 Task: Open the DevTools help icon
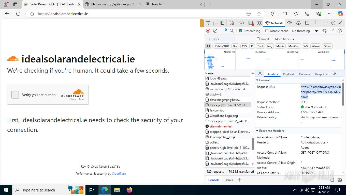[333, 23]
